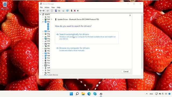
Task: Select the Bluetooth category icon in tree
Action: [x=45, y=22]
